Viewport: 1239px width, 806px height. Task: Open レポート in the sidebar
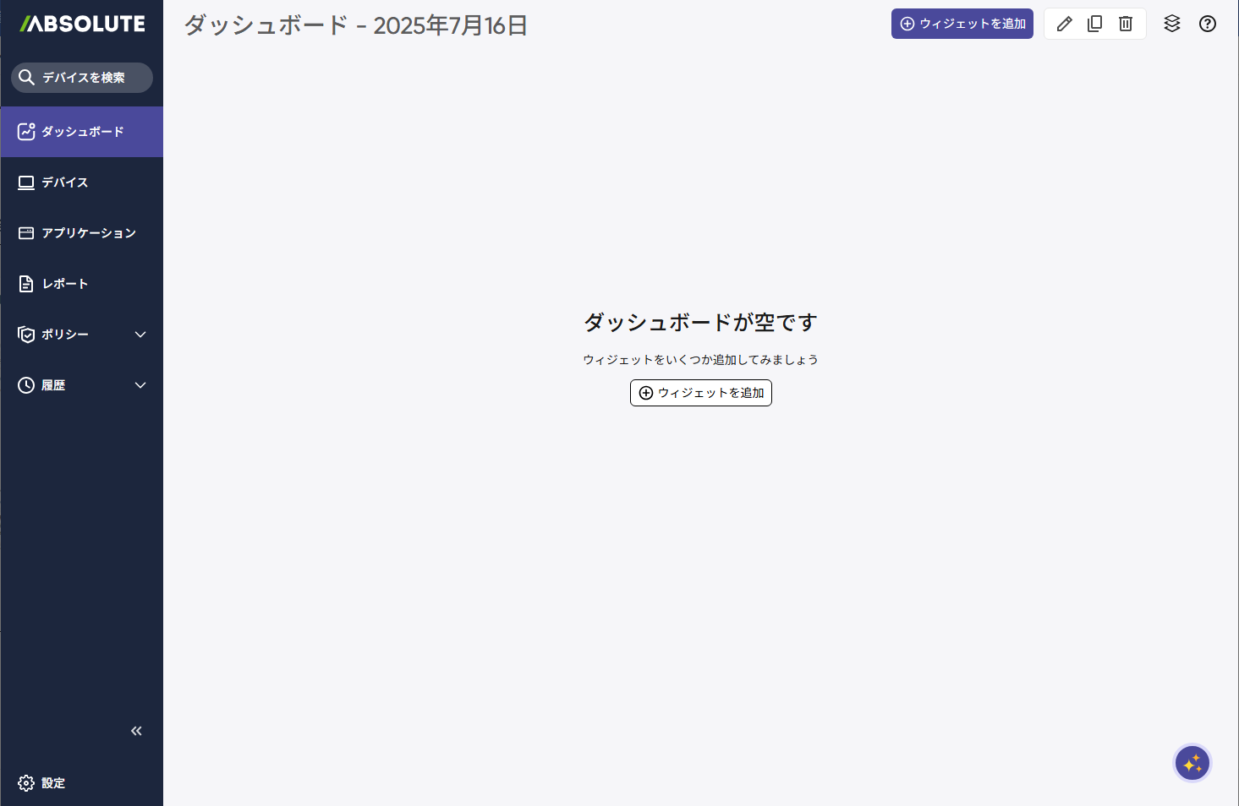pyautogui.click(x=65, y=284)
